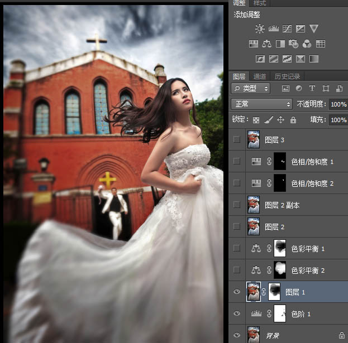Click the 填充 fill value field
The width and height of the screenshot is (348, 343).
(337, 120)
